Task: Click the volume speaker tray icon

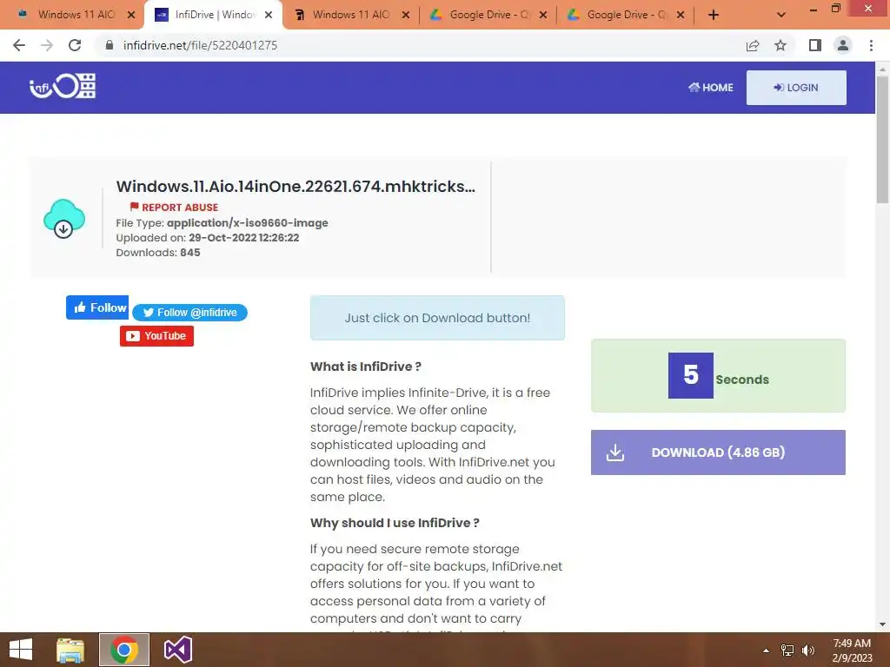Action: (808, 650)
